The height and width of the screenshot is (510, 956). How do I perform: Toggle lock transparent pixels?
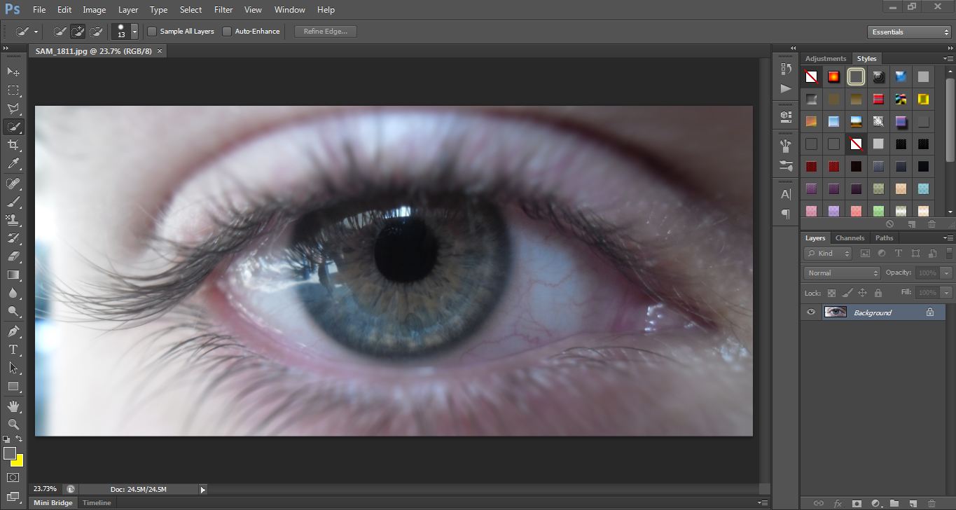[831, 293]
